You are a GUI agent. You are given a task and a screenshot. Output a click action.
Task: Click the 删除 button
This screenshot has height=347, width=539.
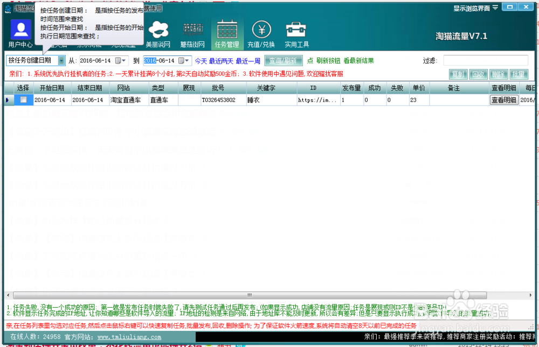[498, 74]
